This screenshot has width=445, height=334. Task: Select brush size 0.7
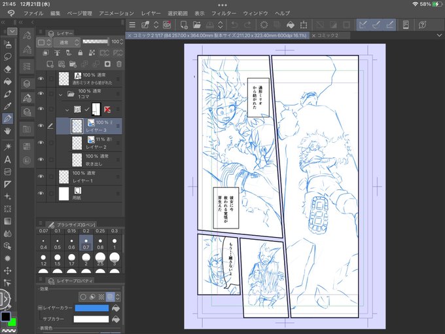pyautogui.click(x=86, y=243)
